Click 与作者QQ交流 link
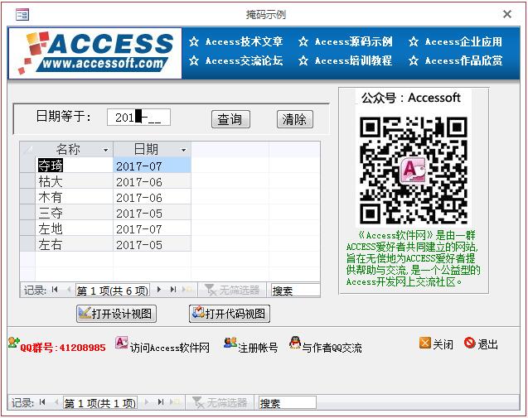This screenshot has height=418, width=528. [x=332, y=348]
